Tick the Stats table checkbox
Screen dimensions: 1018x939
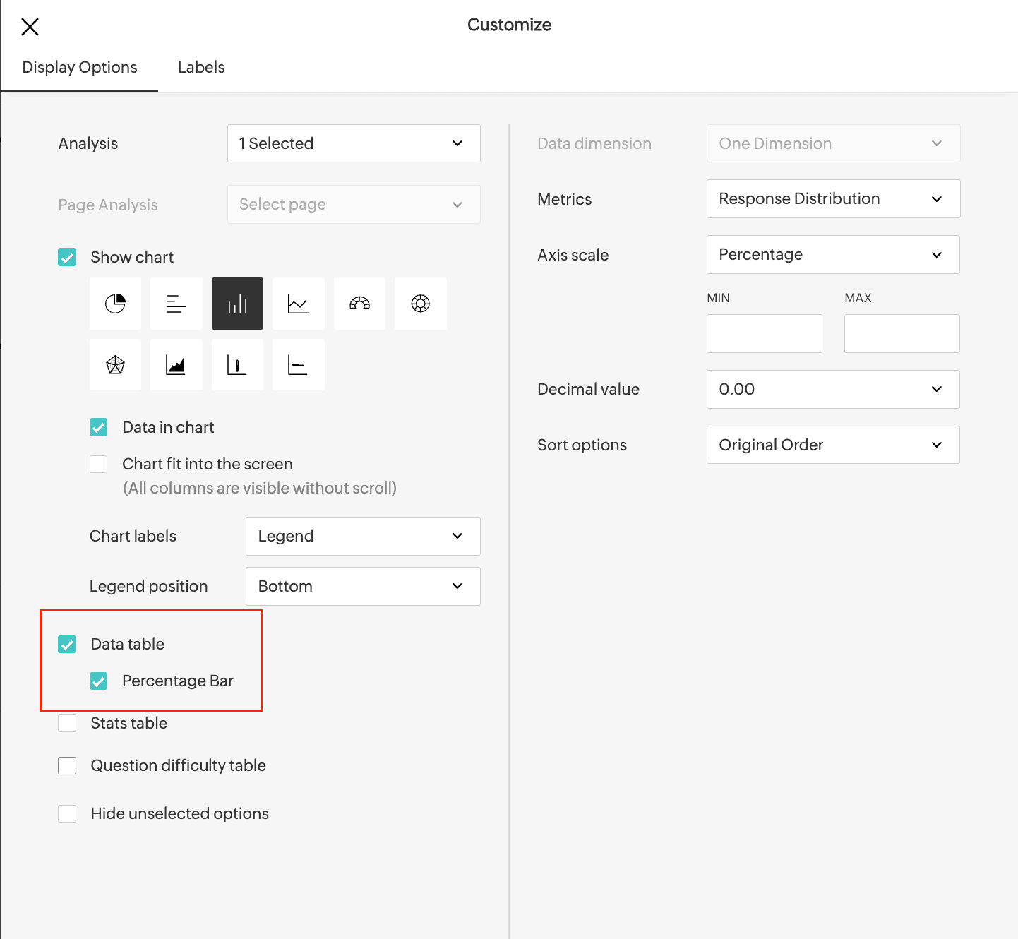tap(67, 723)
